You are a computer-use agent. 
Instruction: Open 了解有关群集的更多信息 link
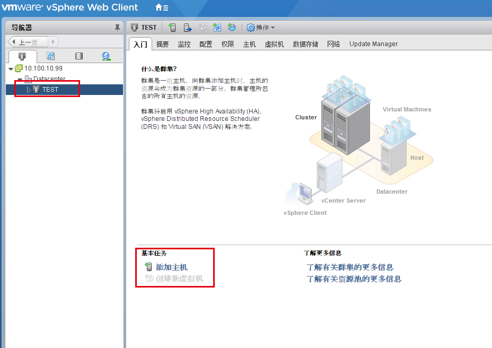tap(350, 267)
